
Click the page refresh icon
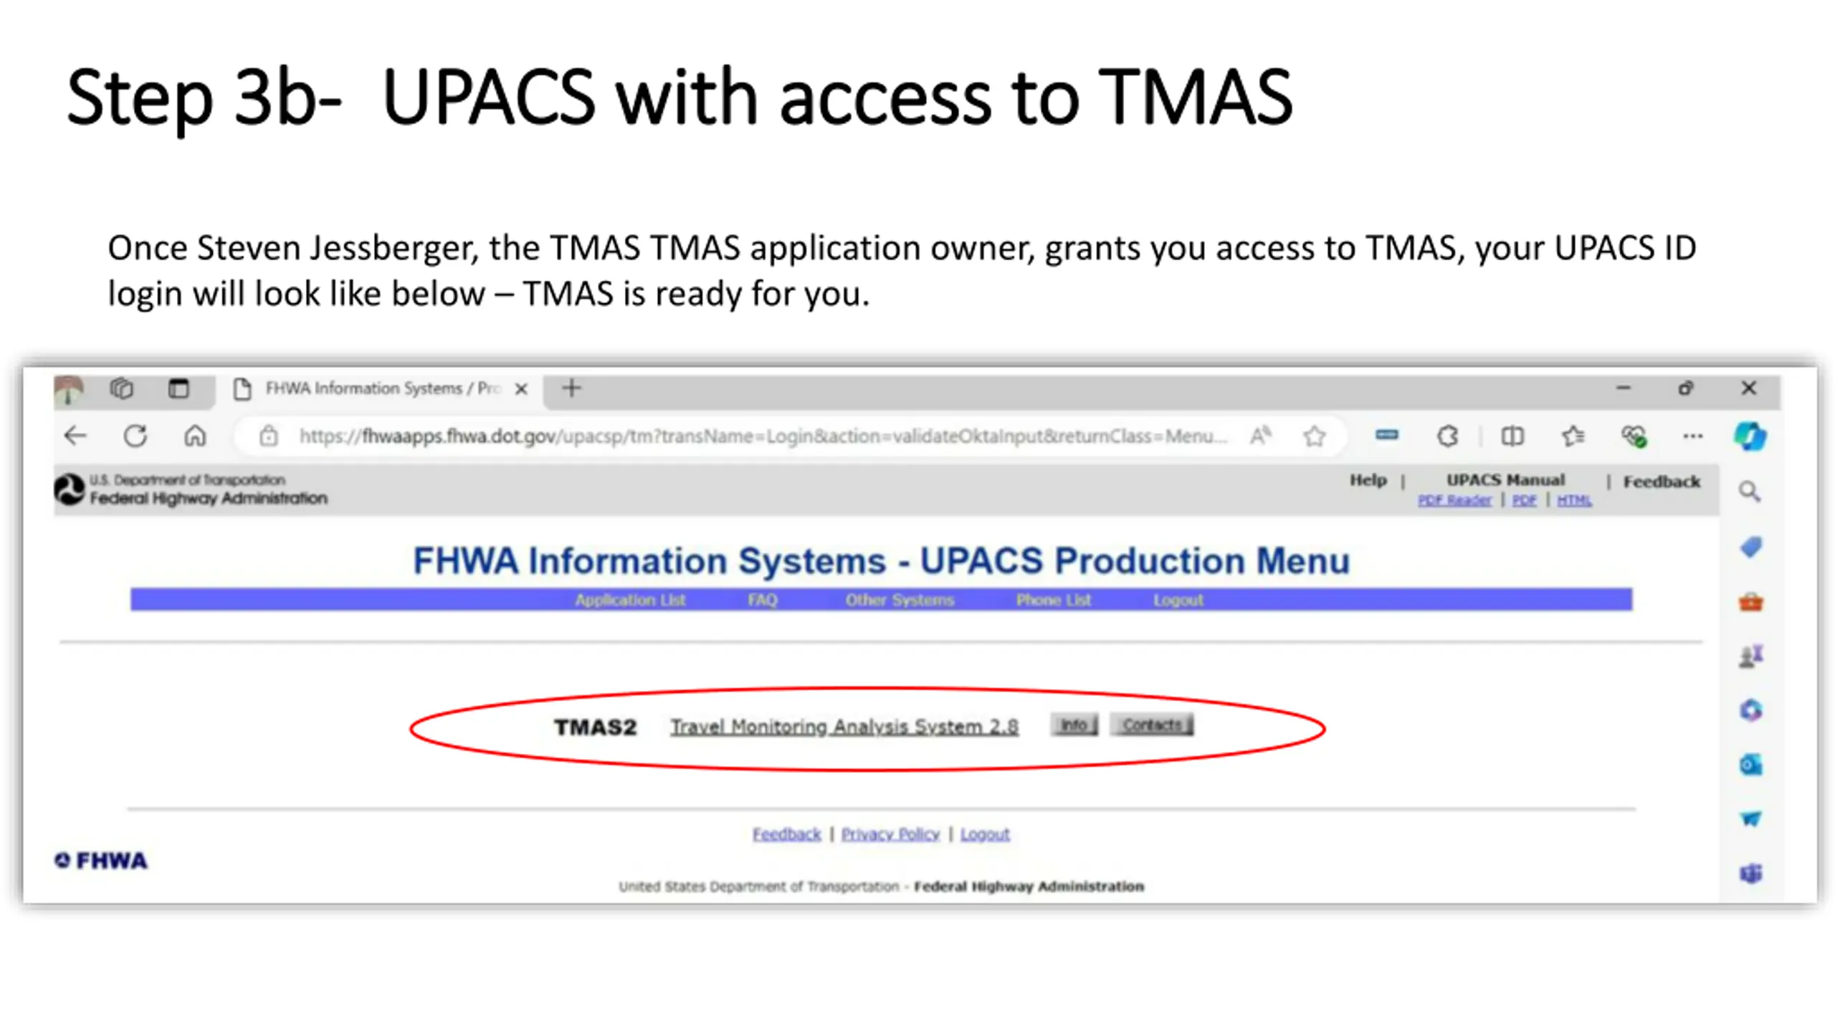click(x=135, y=436)
